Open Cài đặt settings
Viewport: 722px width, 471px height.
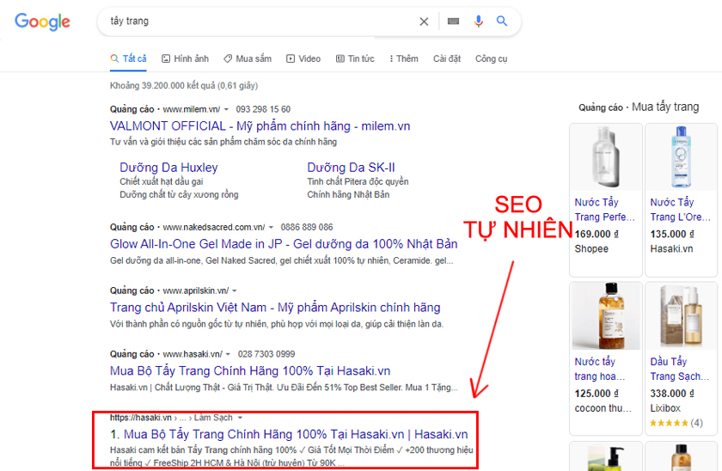[x=447, y=58]
